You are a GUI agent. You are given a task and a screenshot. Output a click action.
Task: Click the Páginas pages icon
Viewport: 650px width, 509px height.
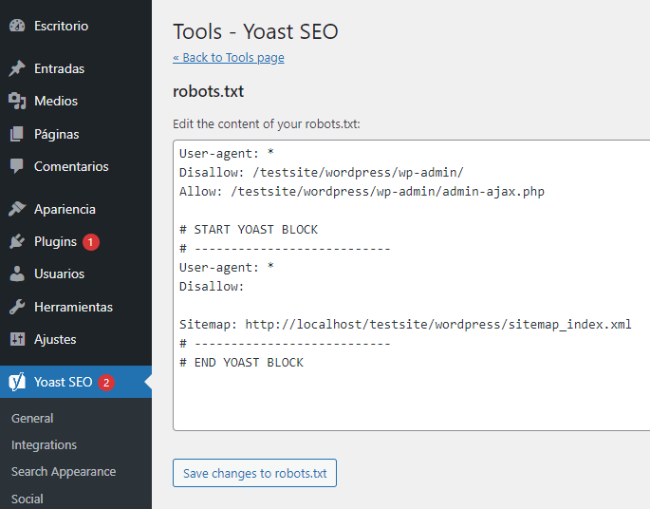click(x=17, y=134)
